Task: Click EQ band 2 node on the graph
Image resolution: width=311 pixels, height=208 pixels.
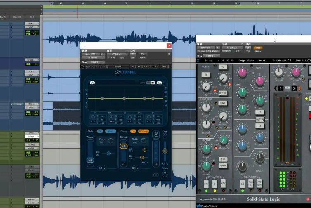Action: coord(124,99)
